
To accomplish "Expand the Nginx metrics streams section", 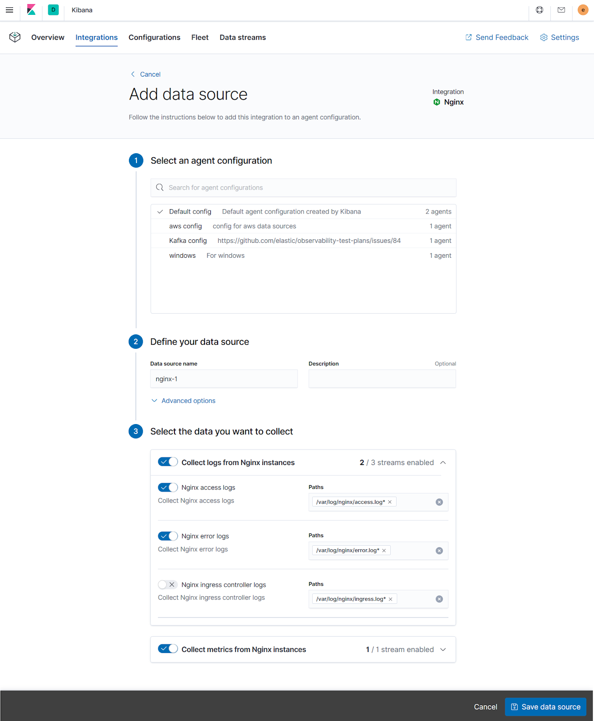I will click(443, 649).
